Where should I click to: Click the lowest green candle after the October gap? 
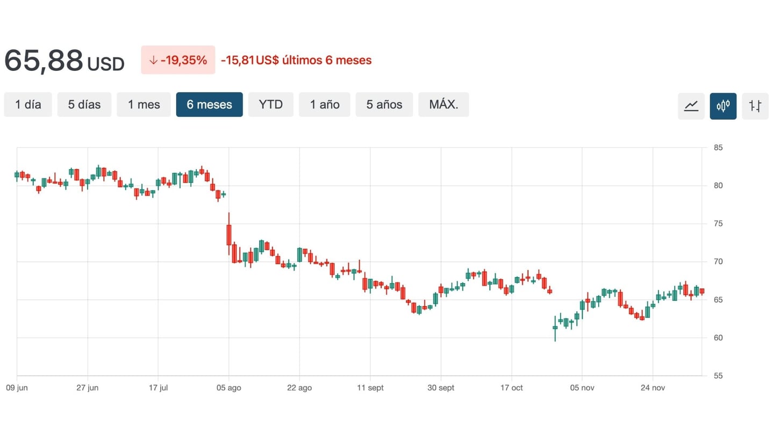pyautogui.click(x=555, y=327)
